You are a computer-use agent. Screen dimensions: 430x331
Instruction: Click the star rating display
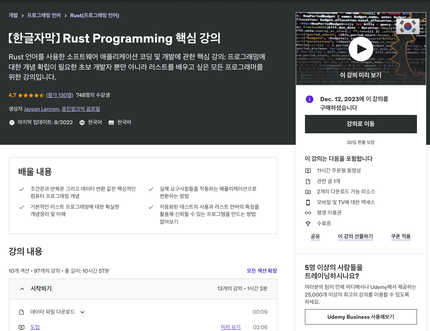click(x=31, y=95)
